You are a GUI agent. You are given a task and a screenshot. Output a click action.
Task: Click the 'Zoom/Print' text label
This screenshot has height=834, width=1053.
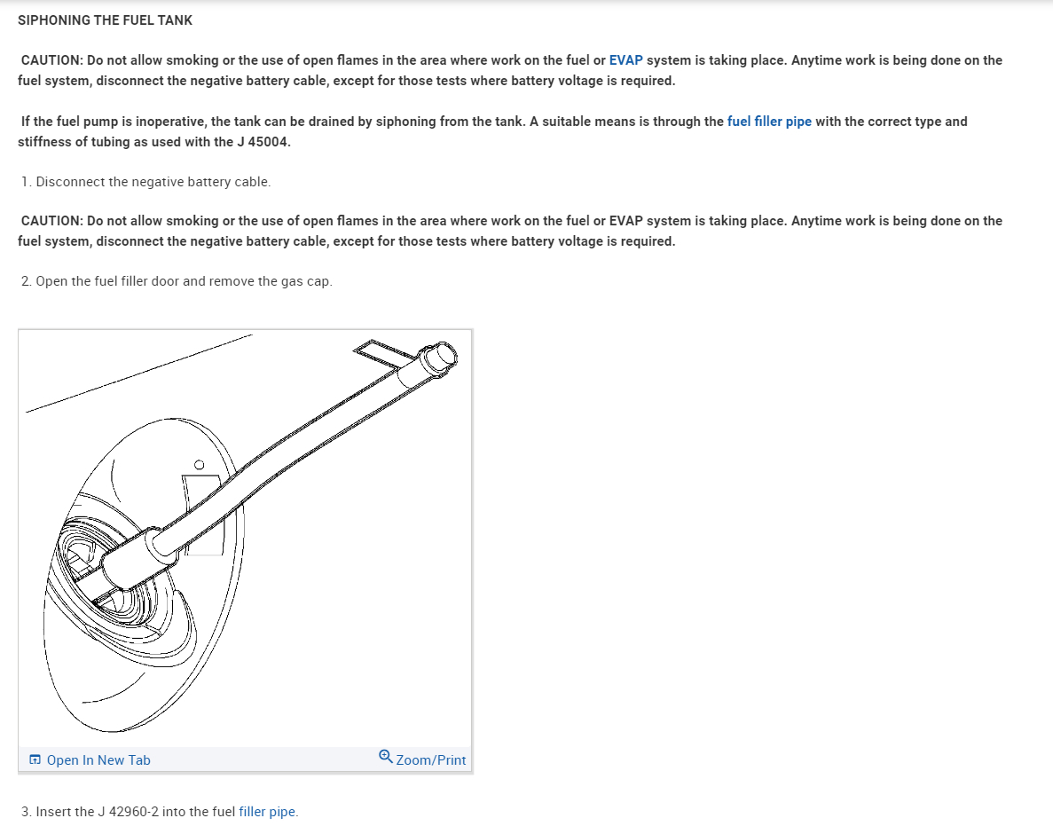pos(430,760)
